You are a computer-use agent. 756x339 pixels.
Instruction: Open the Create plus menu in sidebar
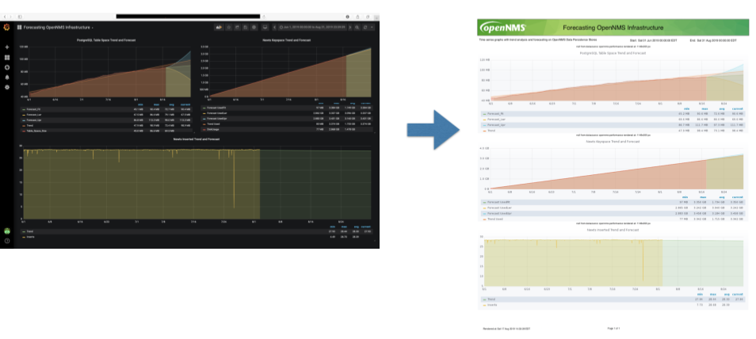pyautogui.click(x=7, y=48)
